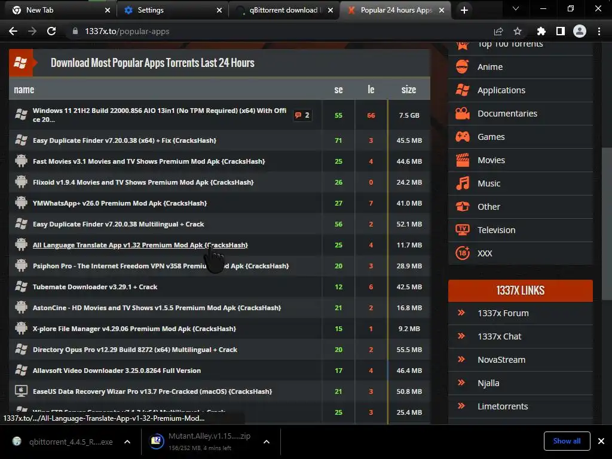Click the seeders count 71
This screenshot has width=612, height=459.
tap(338, 140)
